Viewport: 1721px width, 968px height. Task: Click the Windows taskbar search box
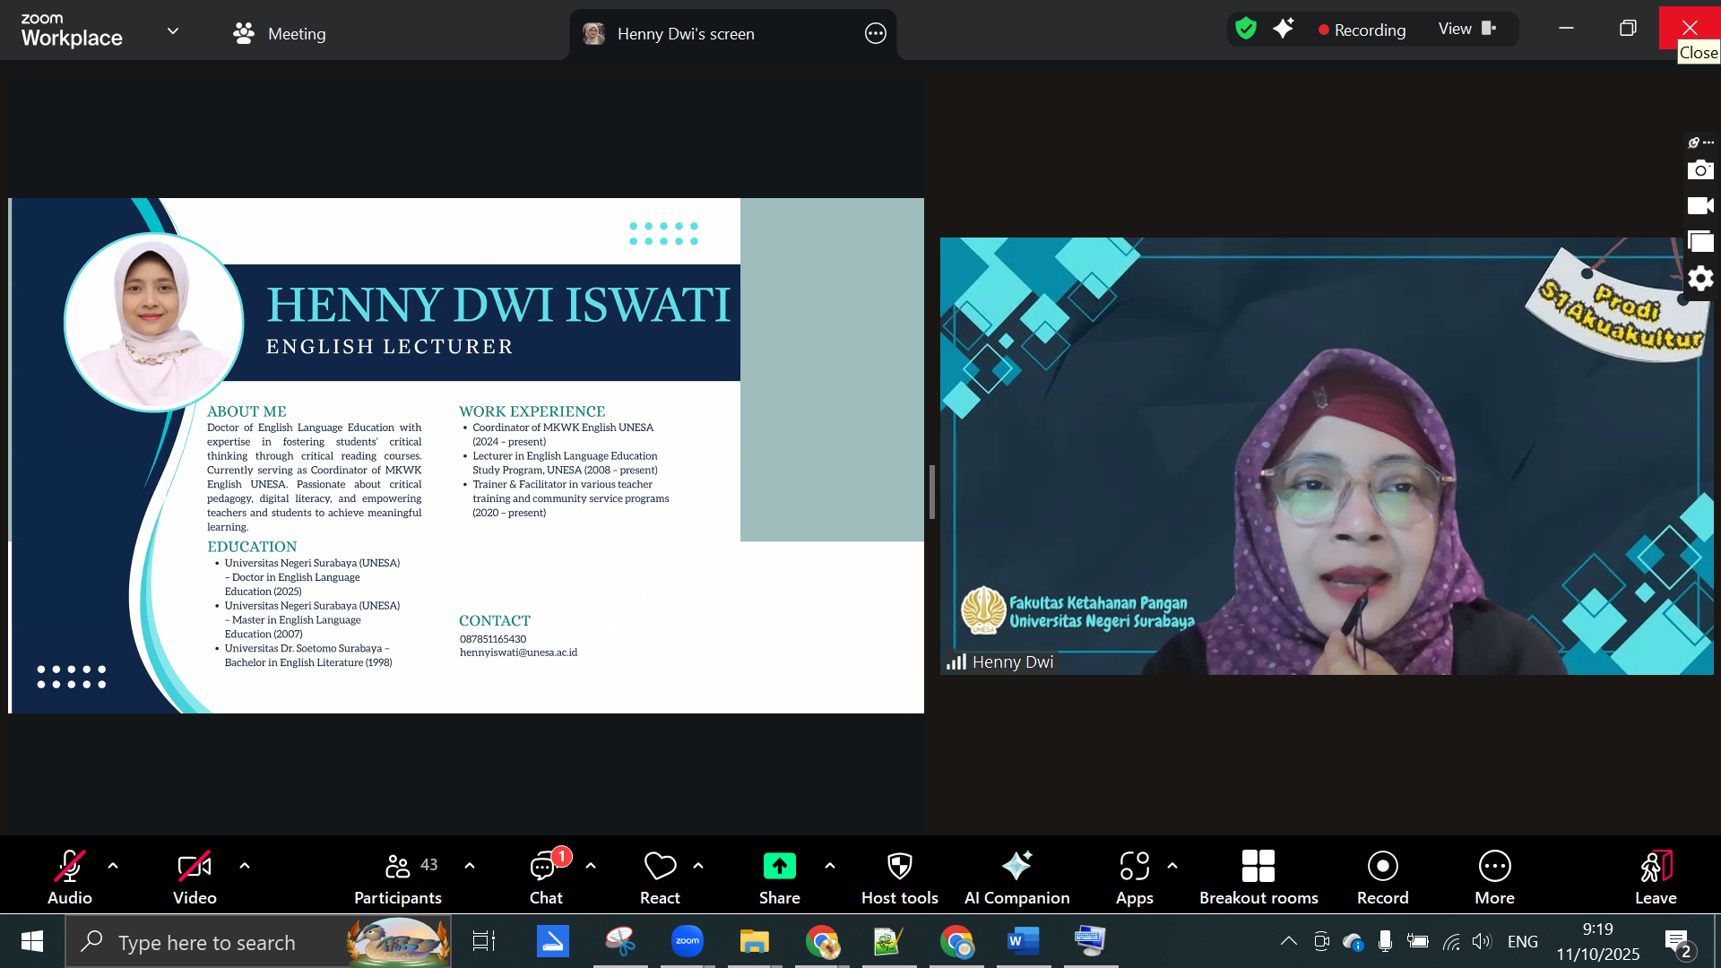206,943
